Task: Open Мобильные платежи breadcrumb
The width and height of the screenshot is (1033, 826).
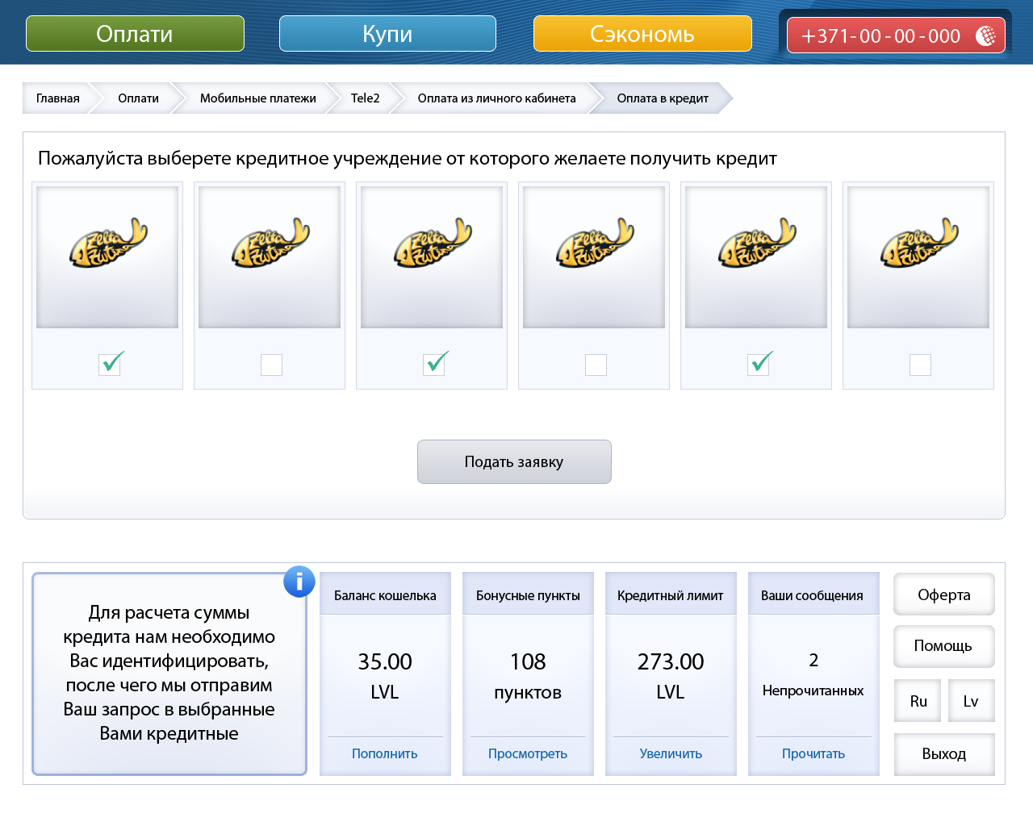Action: 257,98
